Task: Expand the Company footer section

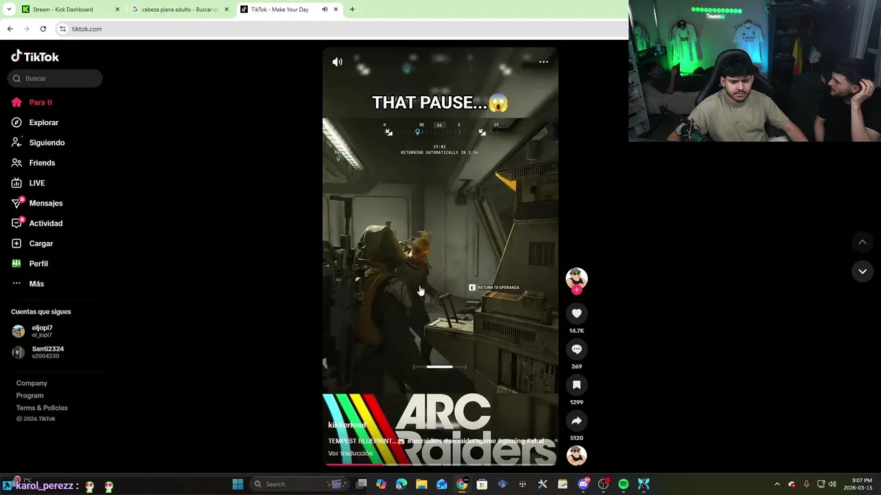Action: [32, 383]
